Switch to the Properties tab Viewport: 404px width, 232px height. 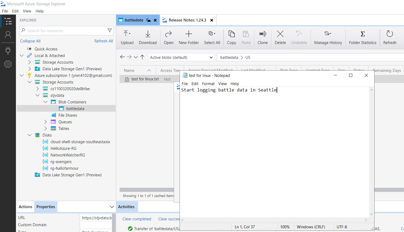point(46,207)
